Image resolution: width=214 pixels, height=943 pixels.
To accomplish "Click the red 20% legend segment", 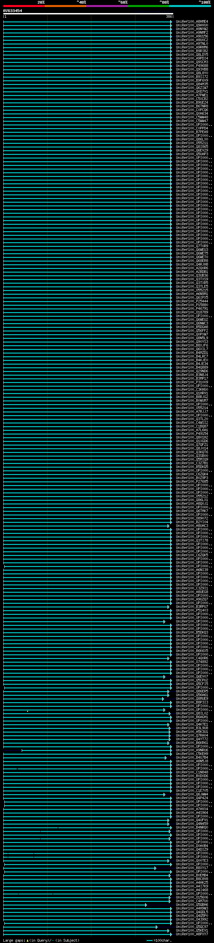I will pos(24,6).
